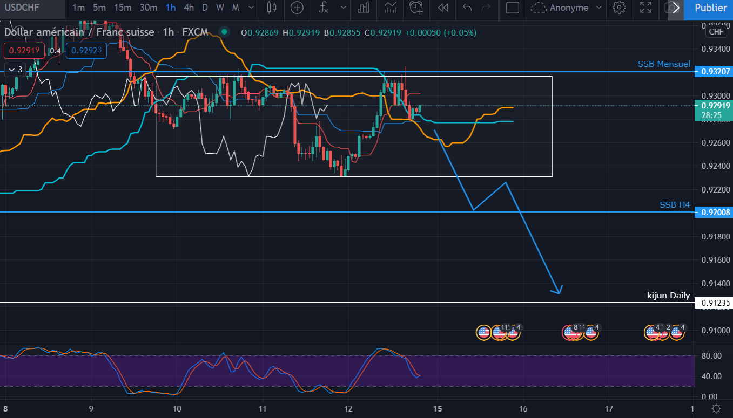
Task: Open the candlestick chart style menu
Action: (271, 8)
